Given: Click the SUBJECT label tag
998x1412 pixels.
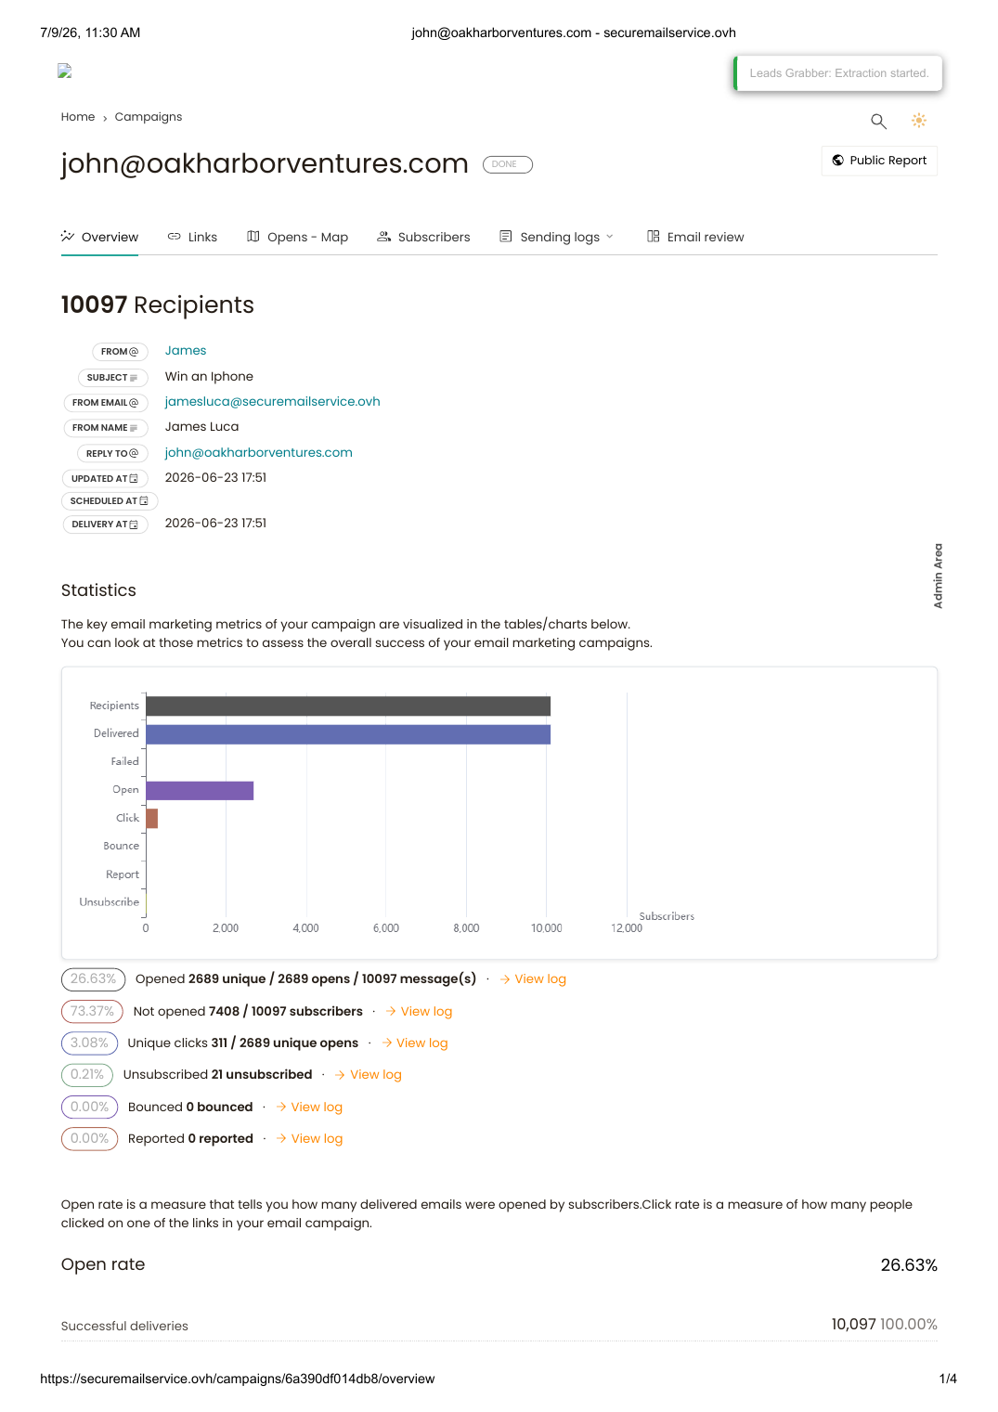Looking at the screenshot, I should coord(113,378).
